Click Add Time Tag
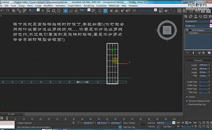 click(x=129, y=127)
